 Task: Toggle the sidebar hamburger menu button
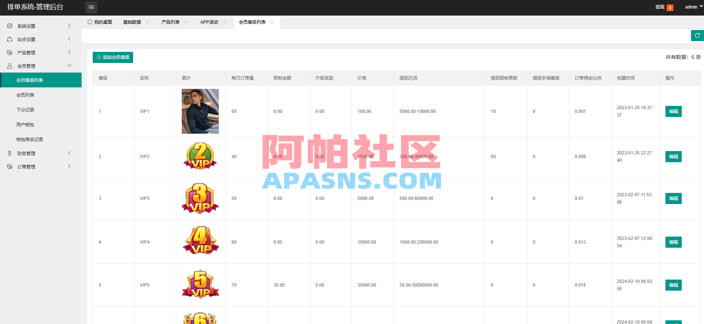91,7
